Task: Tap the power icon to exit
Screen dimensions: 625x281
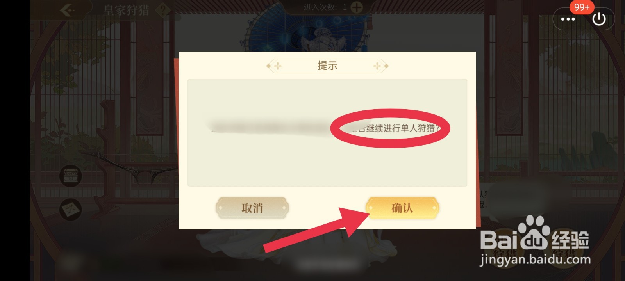Action: coord(599,19)
